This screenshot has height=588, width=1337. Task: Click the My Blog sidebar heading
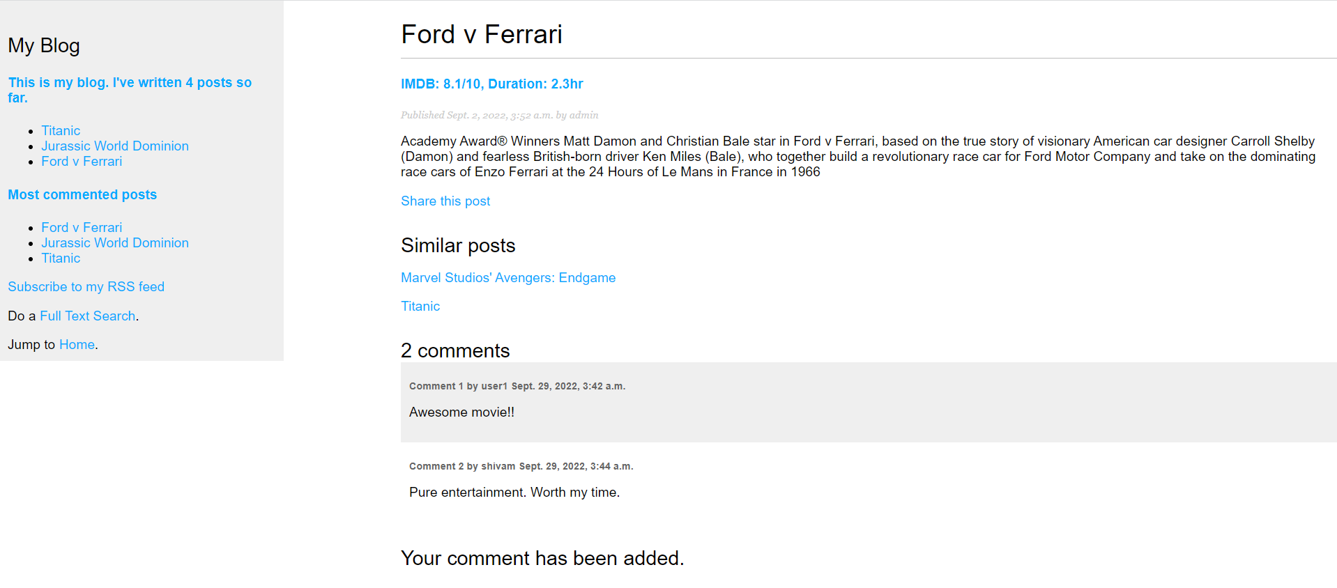[44, 46]
